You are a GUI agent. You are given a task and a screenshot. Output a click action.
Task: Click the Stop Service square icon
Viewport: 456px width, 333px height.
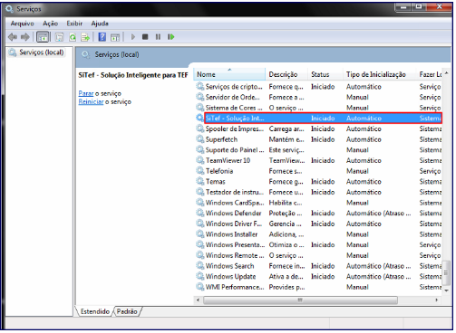click(x=145, y=37)
